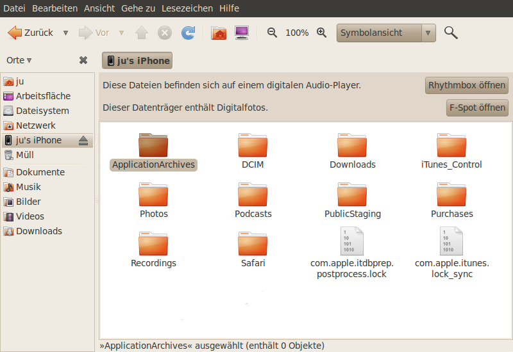Open the Lesezeichen menu

coord(187,8)
